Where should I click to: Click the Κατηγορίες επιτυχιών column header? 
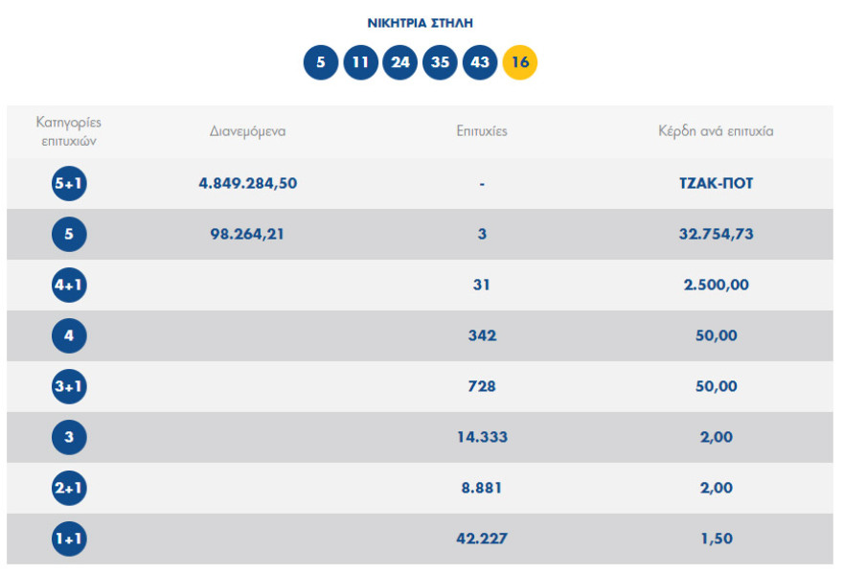69,131
